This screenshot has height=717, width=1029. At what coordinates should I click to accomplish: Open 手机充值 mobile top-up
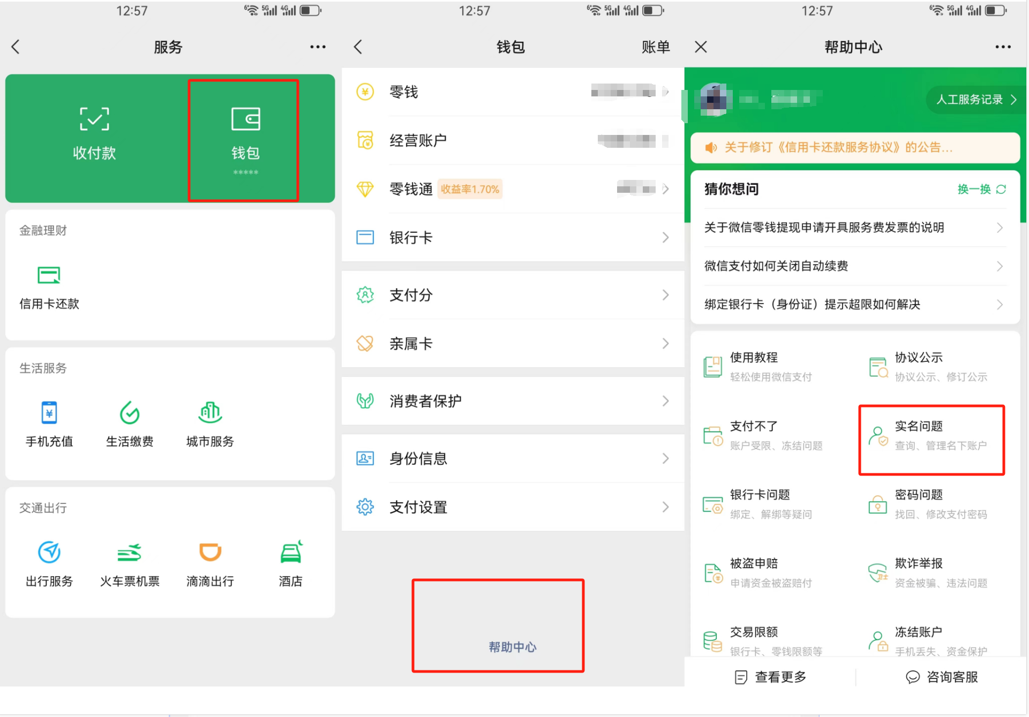[x=49, y=424]
